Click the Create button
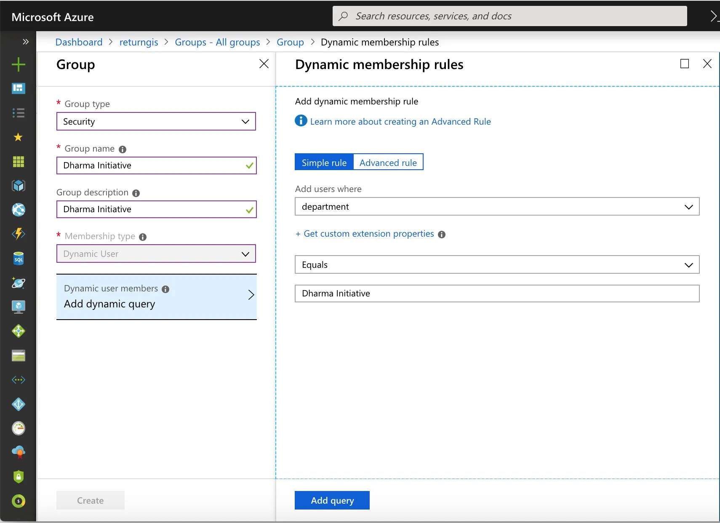Viewport: 720px width, 523px height. [91, 500]
